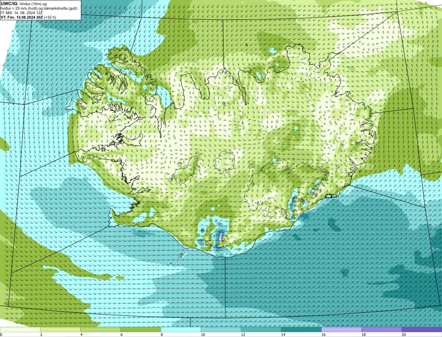Click the 0–2 m/s pale yellow legend swatch
The image size is (442, 337).
[x=20, y=329]
